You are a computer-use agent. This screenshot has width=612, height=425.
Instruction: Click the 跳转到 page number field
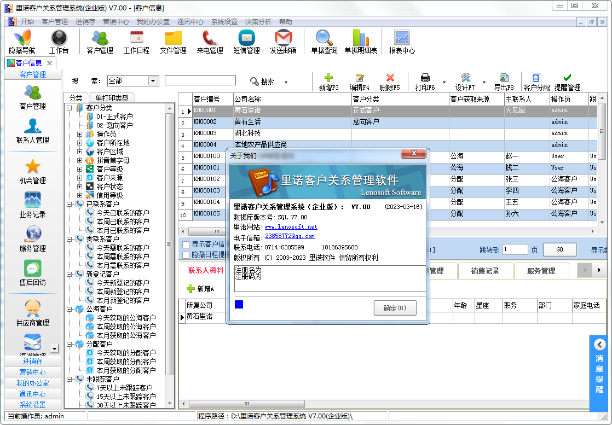[515, 249]
